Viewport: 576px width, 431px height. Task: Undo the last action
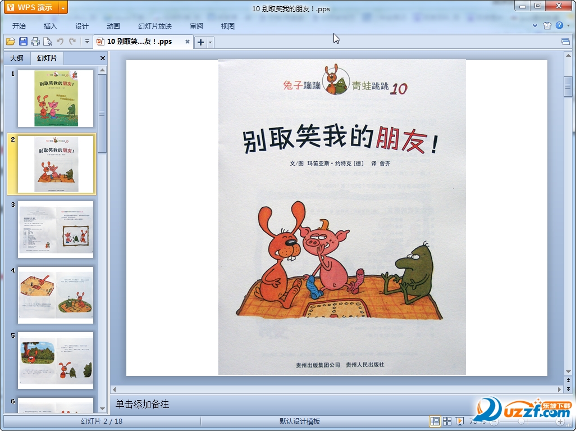[x=60, y=42]
